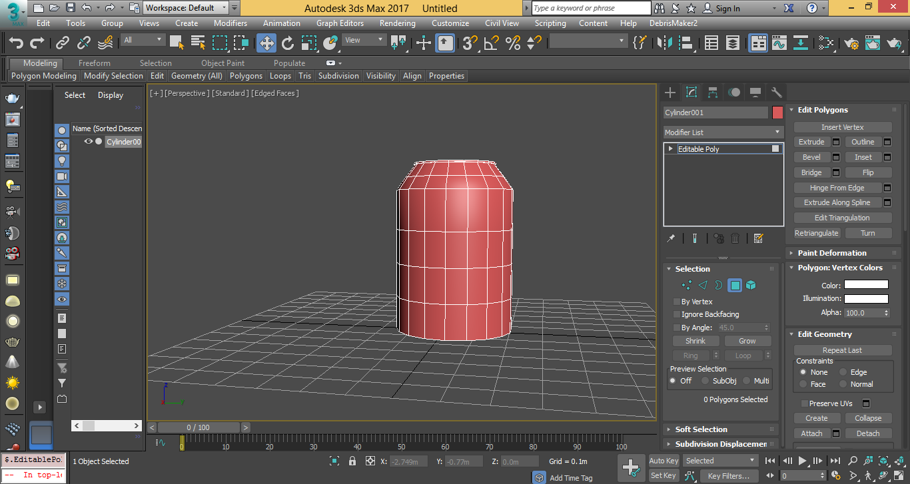The height and width of the screenshot is (484, 910).
Task: Toggle the Angle Snap tool
Action: pyautogui.click(x=492, y=43)
